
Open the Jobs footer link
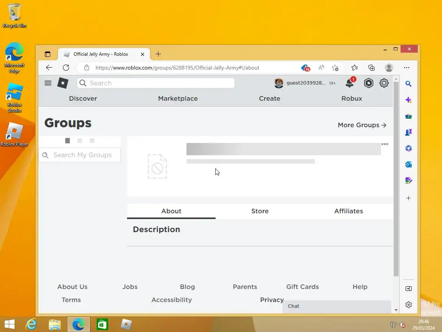tap(130, 287)
